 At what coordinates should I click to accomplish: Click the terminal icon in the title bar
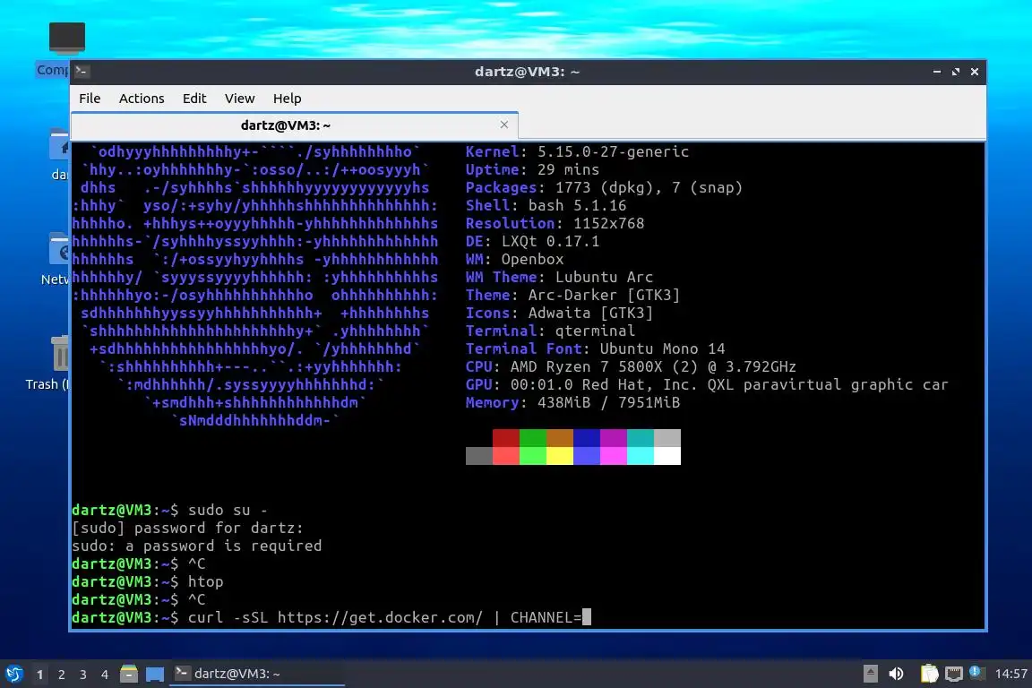[x=82, y=71]
